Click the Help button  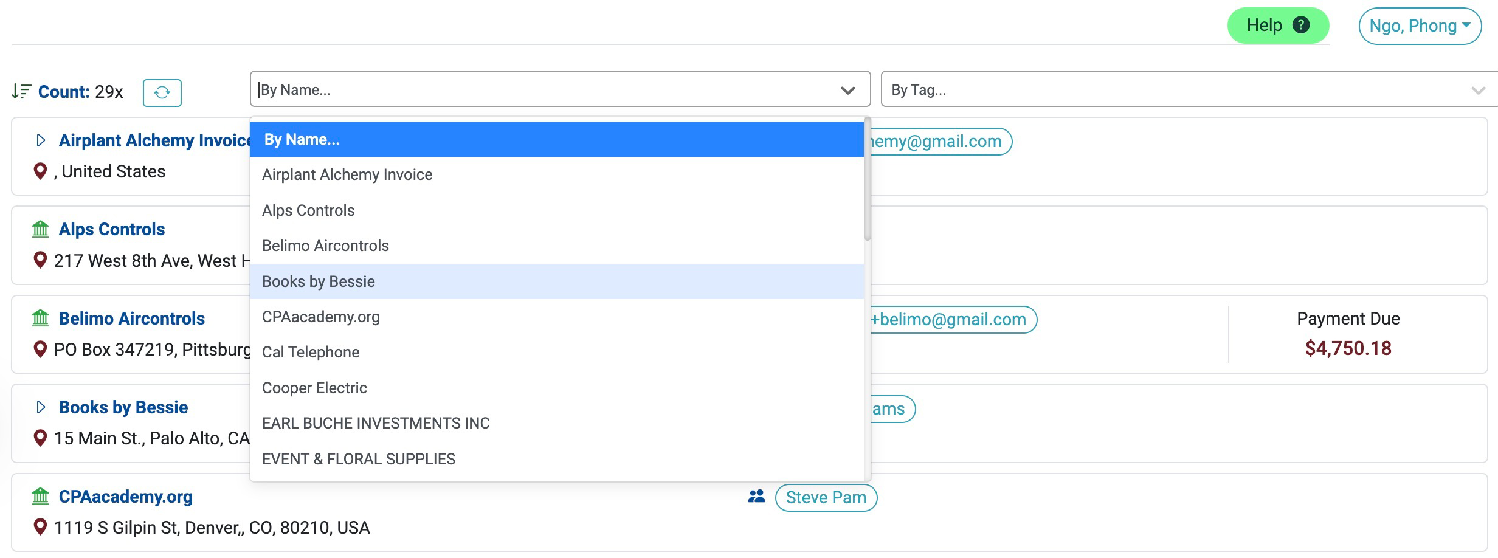1278,26
